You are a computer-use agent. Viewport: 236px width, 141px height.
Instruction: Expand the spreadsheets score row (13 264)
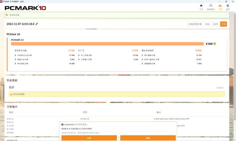coord(108,55)
